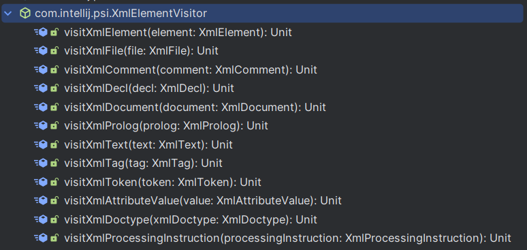Click the class icon beside XmlElementVisitor
Viewport: 527px width, 250px height.
pyautogui.click(x=25, y=14)
